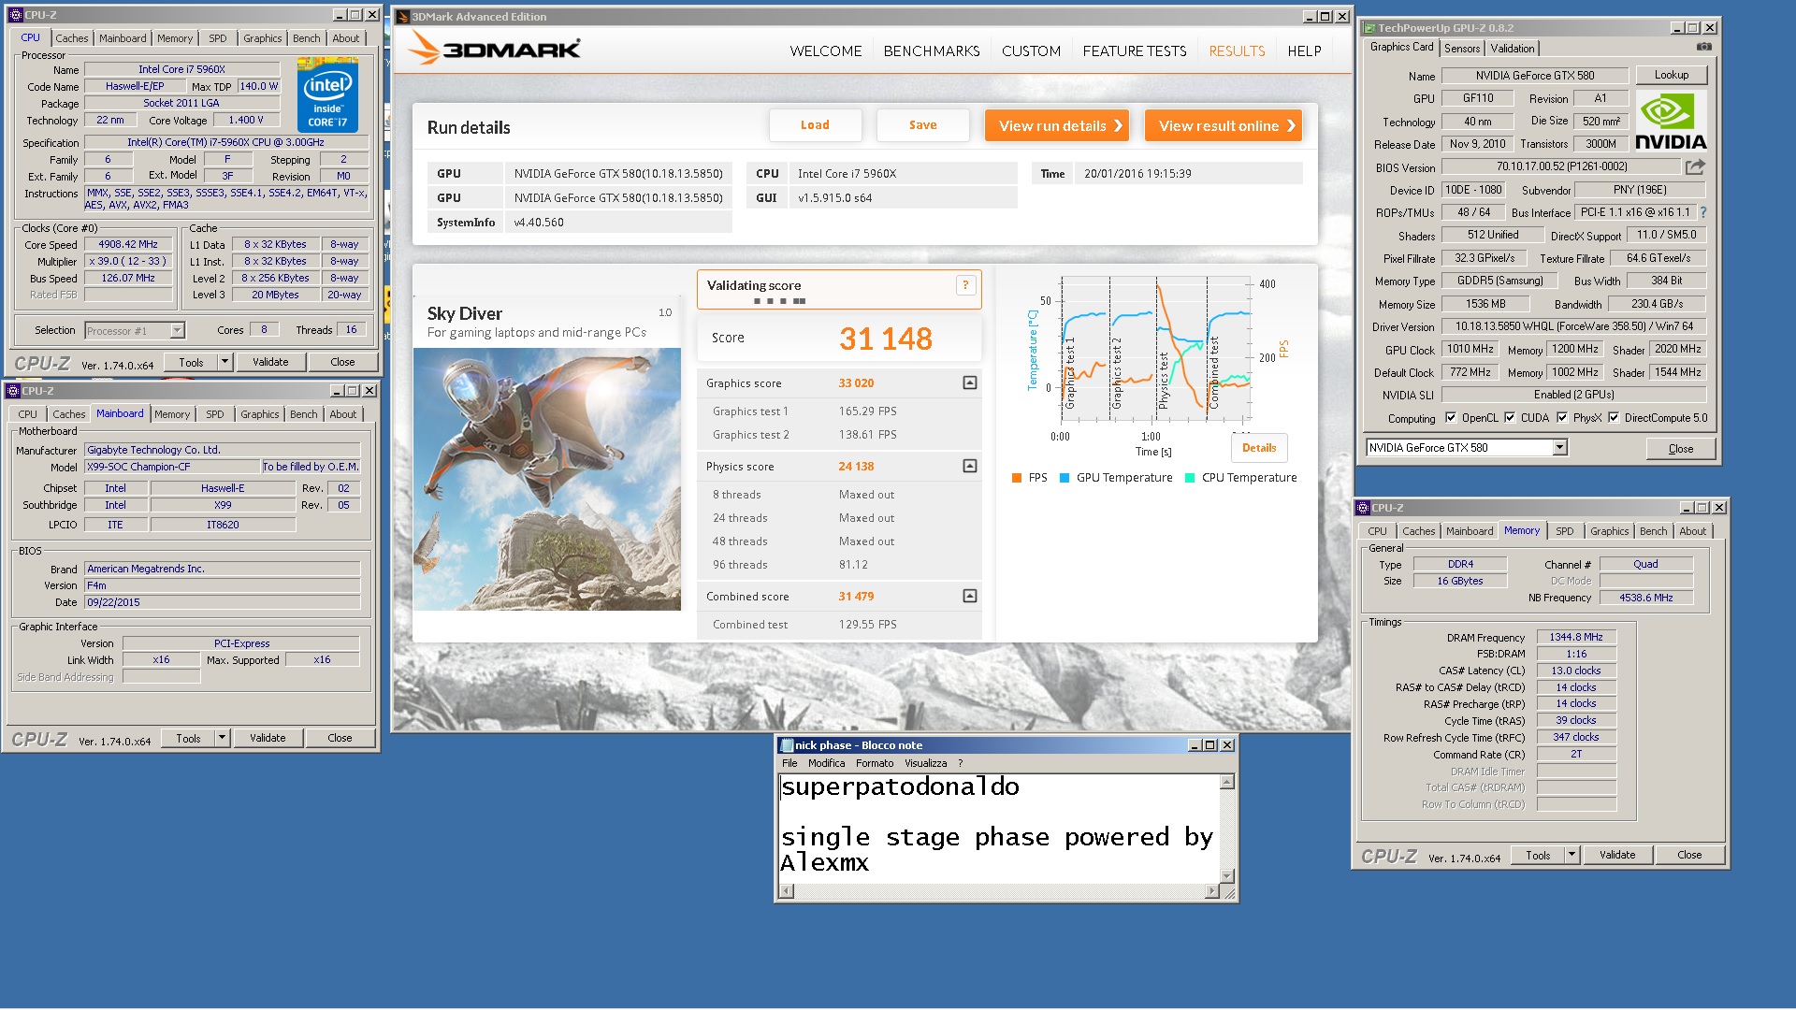1796x1010 pixels.
Task: Click Validate in CPU-Z Memory window
Action: click(x=1617, y=855)
